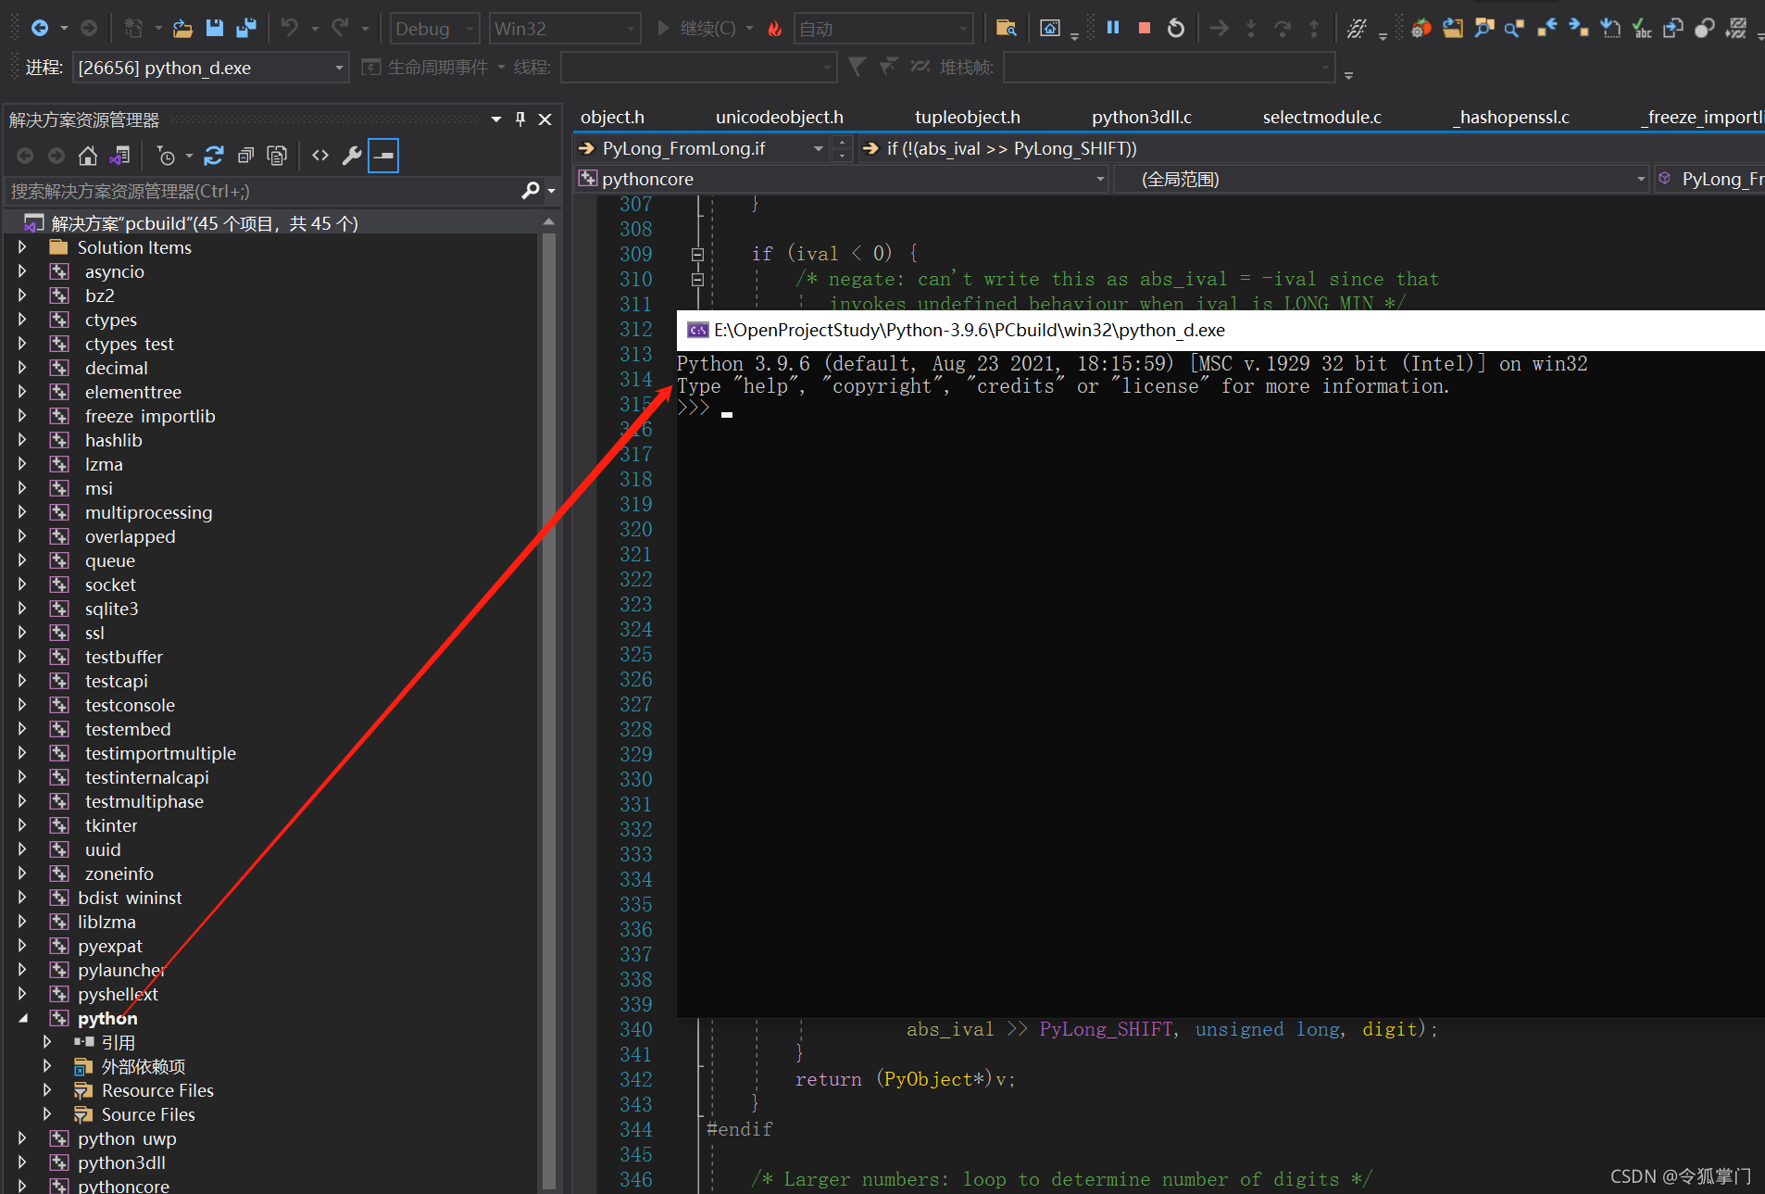This screenshot has height=1194, width=1765.
Task: Pause debugging with the Break All button
Action: pyautogui.click(x=1113, y=28)
